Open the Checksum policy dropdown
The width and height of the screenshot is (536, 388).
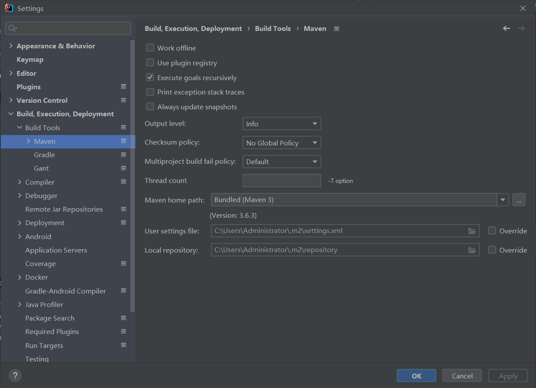click(x=282, y=143)
